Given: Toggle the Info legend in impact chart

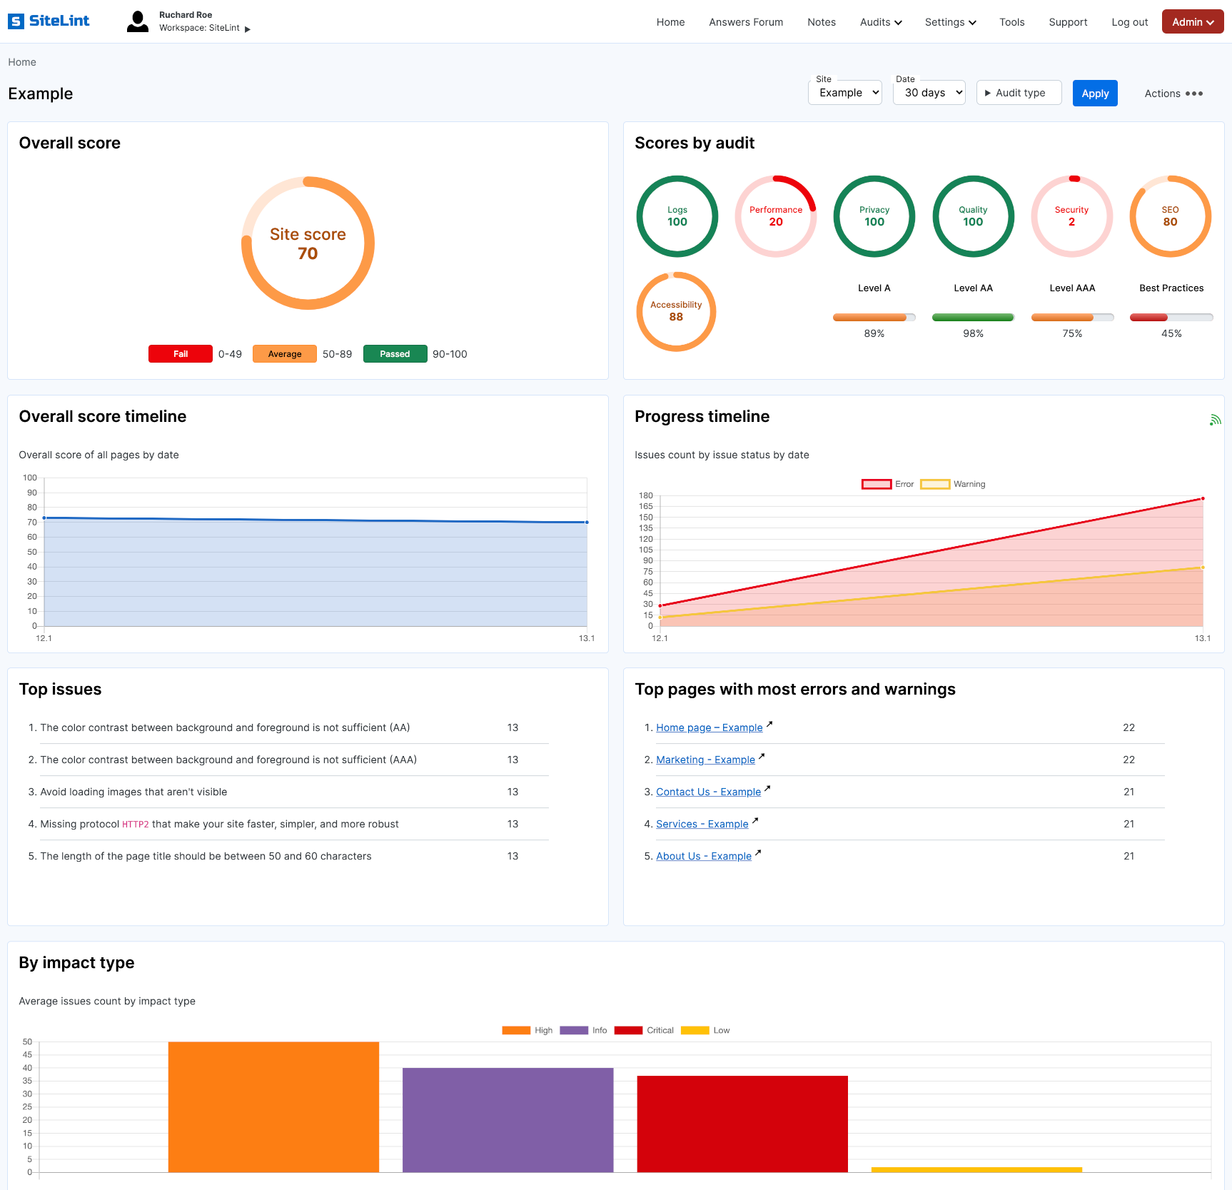Looking at the screenshot, I should tap(583, 1030).
